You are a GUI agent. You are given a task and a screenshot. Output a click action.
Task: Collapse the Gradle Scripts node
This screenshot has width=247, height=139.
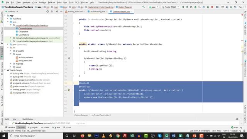[5, 70]
